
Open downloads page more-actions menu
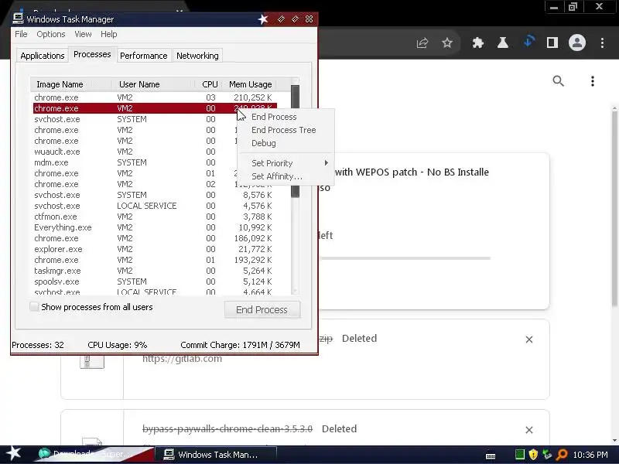pyautogui.click(x=592, y=81)
